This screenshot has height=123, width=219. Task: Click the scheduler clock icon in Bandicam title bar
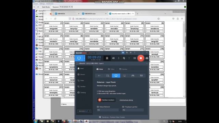coord(131,53)
